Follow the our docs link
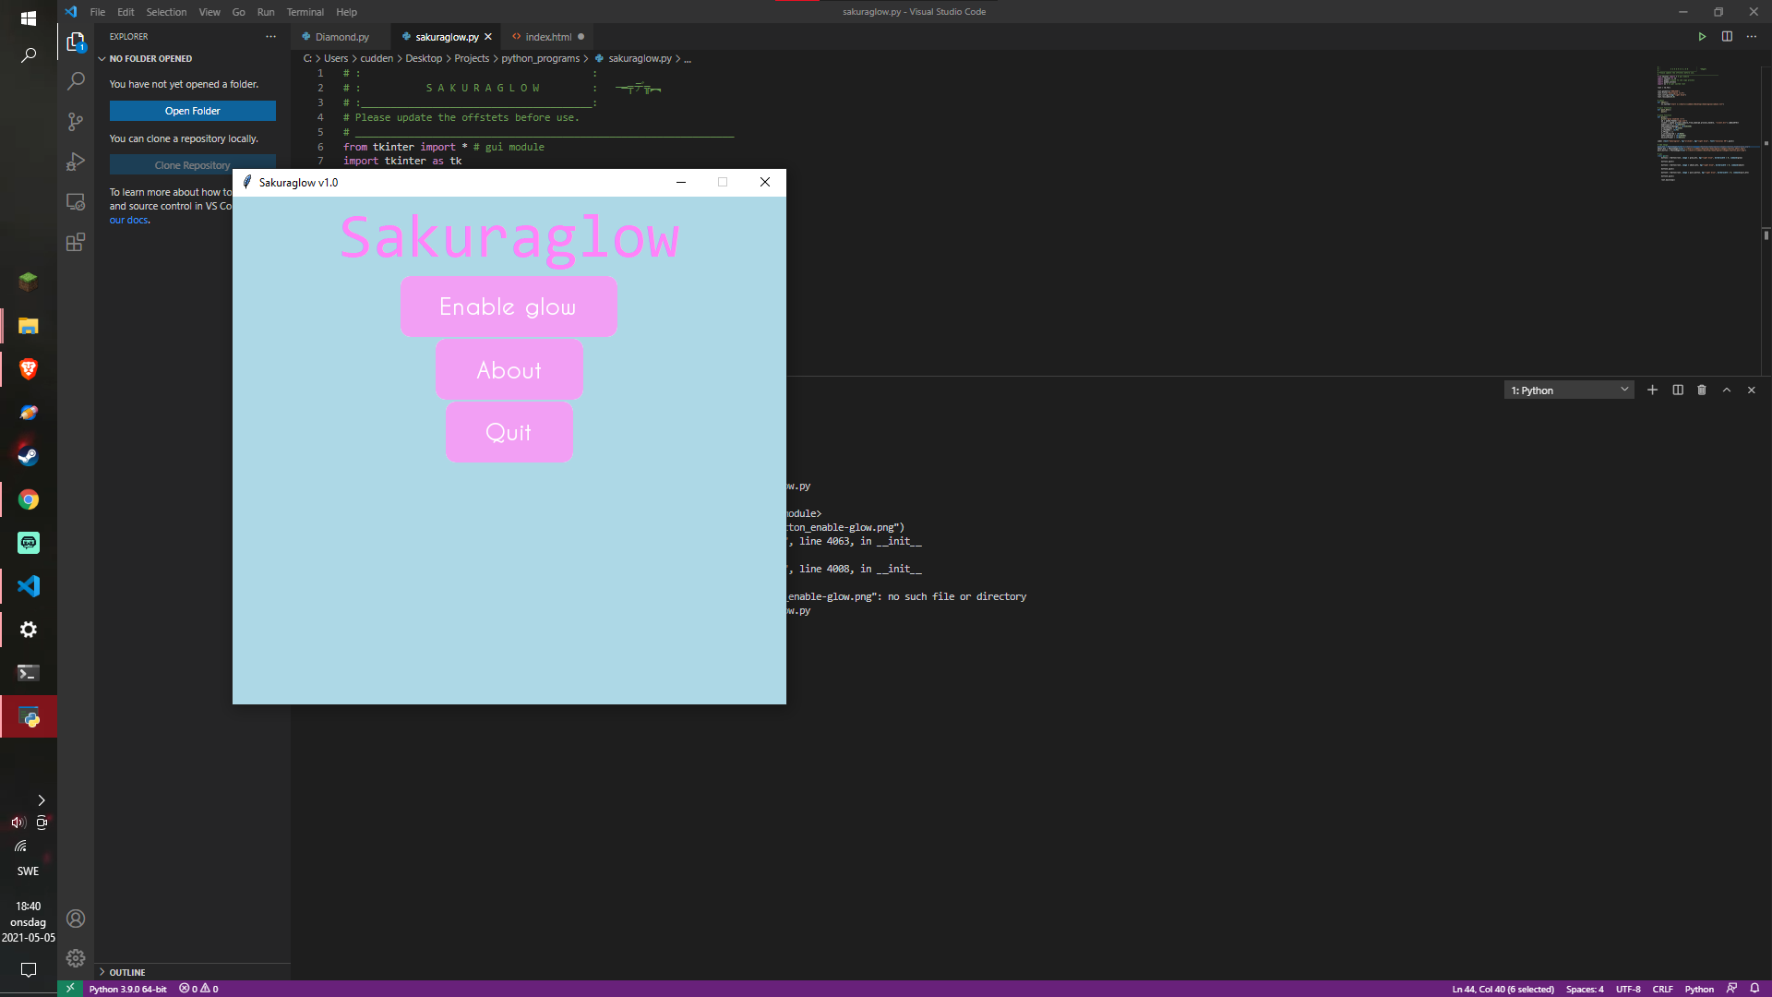 point(128,220)
